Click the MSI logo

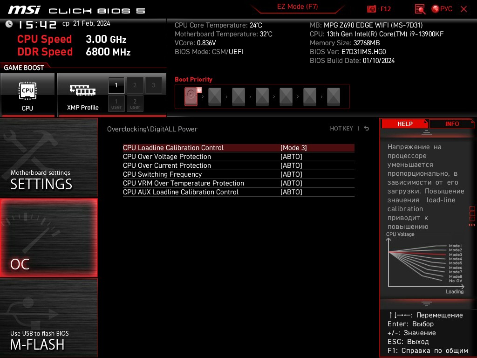click(x=24, y=10)
